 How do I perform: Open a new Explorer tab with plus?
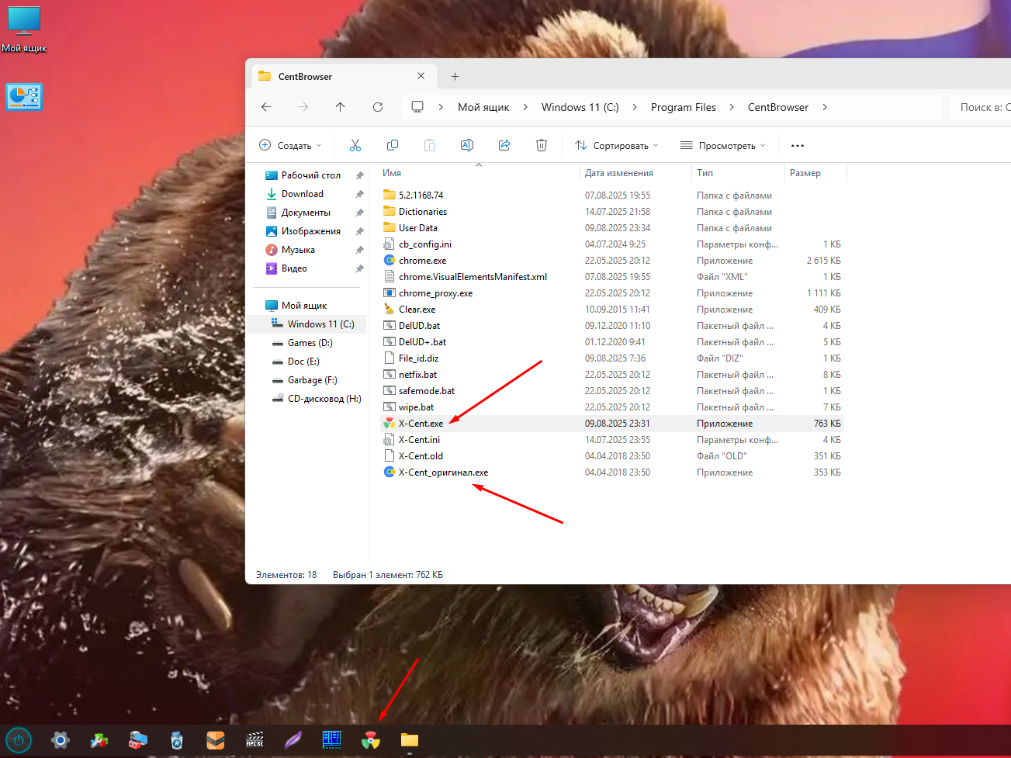[x=455, y=76]
